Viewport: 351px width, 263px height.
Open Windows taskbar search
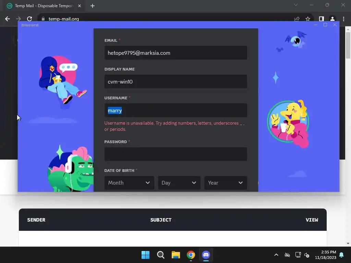pos(160,255)
